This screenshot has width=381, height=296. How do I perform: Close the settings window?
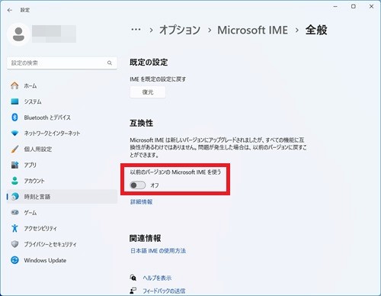point(371,7)
